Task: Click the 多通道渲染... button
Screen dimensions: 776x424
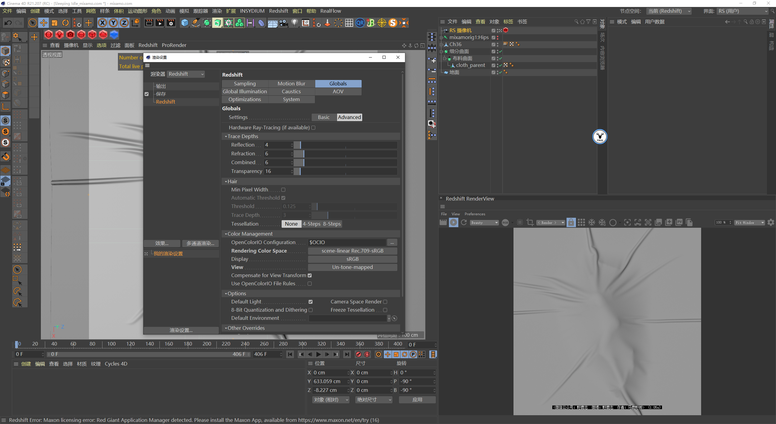Action: pyautogui.click(x=200, y=243)
